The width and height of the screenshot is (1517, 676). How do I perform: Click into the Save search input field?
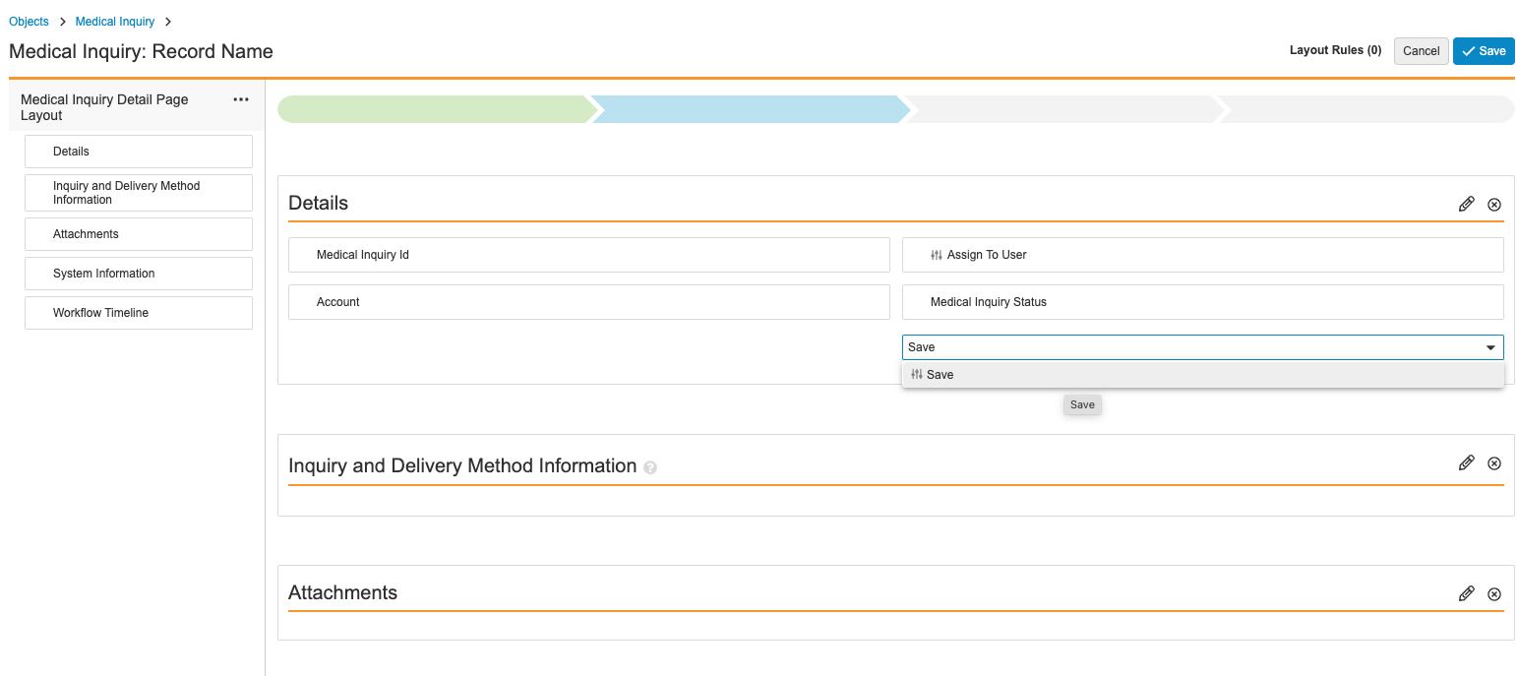tap(1181, 347)
